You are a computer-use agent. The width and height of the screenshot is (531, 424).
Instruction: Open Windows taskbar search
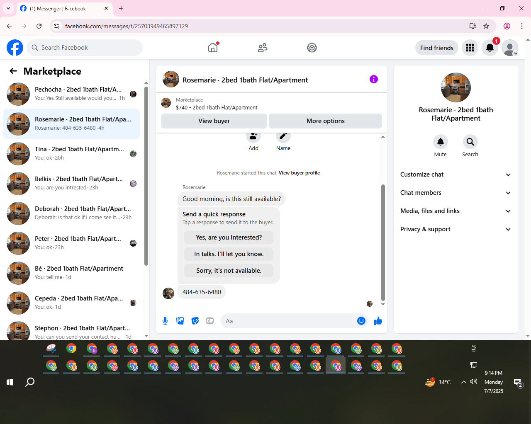[30, 382]
